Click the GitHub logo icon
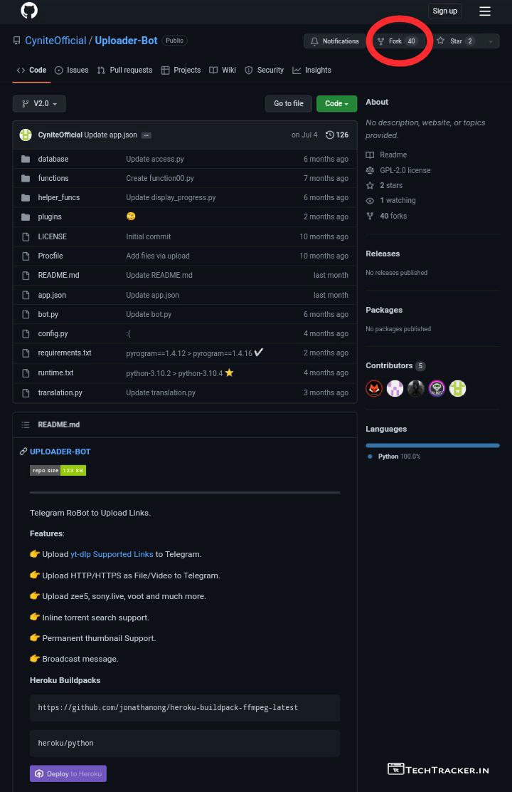 (x=29, y=11)
